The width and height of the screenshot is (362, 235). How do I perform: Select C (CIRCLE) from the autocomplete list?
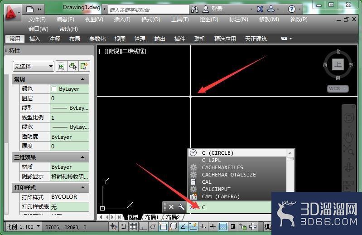tap(237, 153)
